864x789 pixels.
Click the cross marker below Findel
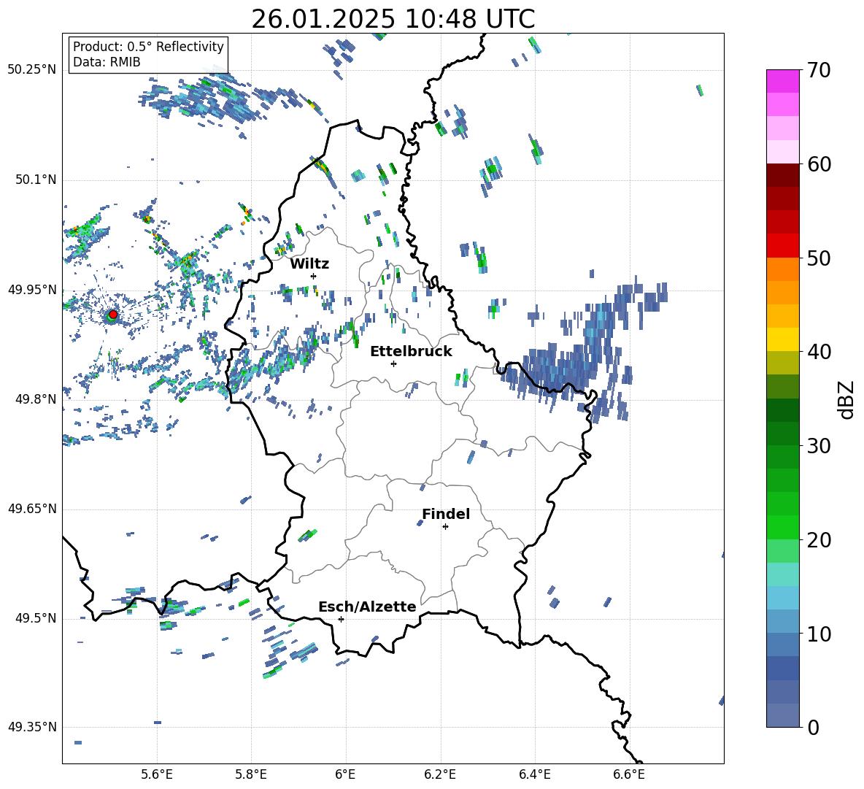click(x=445, y=527)
